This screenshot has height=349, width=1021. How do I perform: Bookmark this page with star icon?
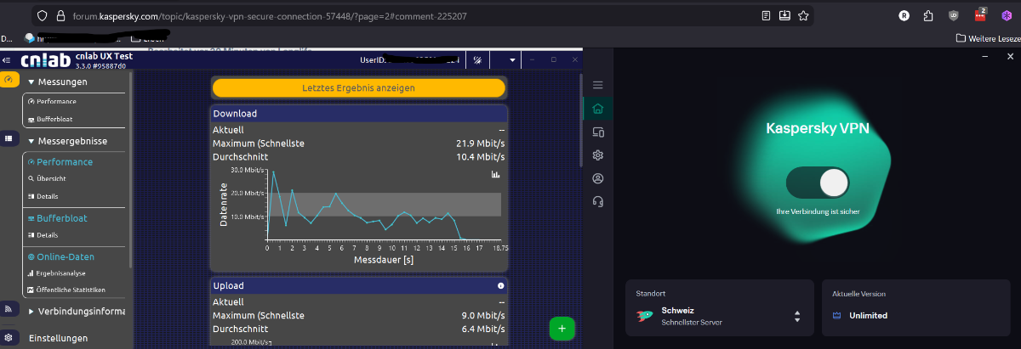pos(803,15)
